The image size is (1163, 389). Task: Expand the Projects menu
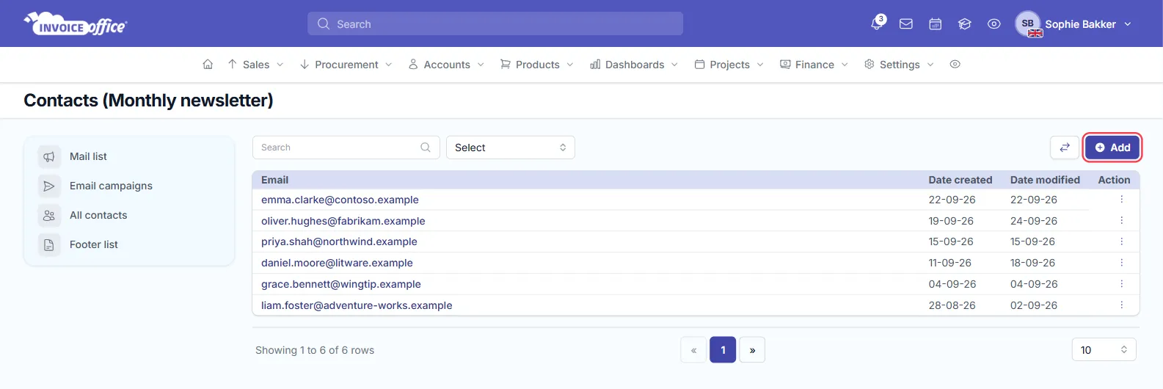(x=729, y=65)
